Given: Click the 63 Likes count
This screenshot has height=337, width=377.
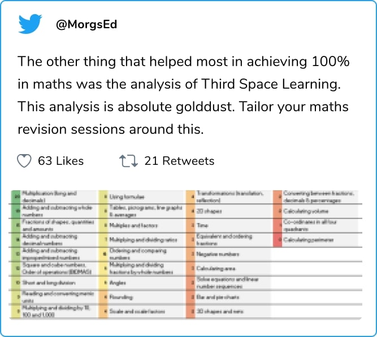Looking at the screenshot, I should coord(60,161).
